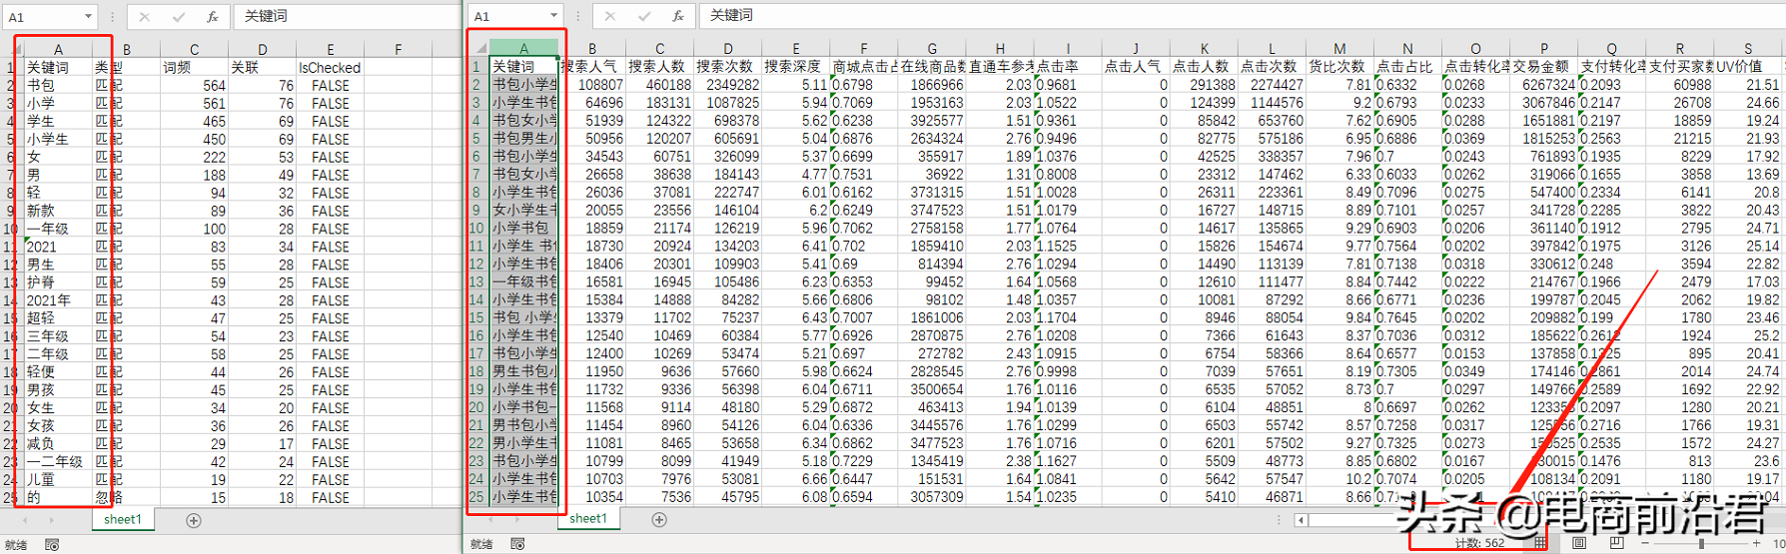Select column S header in right window
This screenshot has width=1786, height=554.
point(1748,48)
